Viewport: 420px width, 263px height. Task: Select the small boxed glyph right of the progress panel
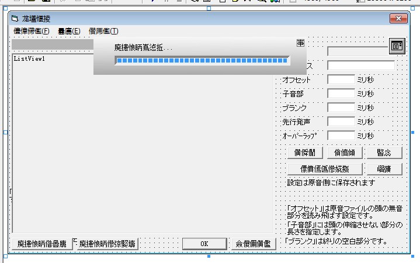coord(300,43)
